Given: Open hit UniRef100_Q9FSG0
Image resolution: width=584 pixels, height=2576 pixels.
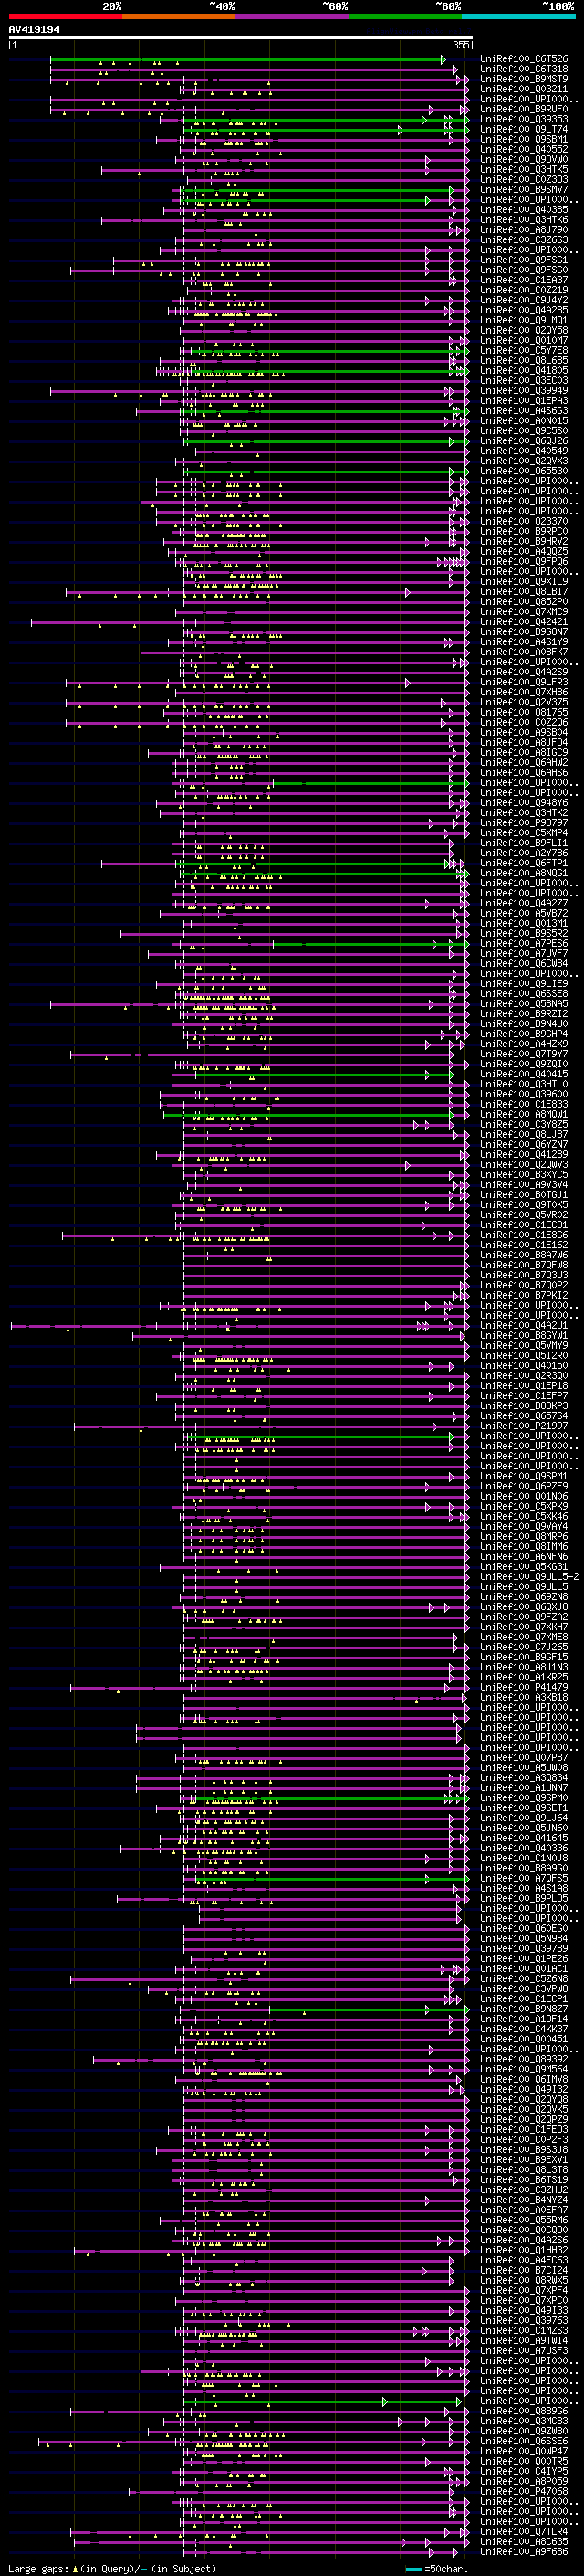Looking at the screenshot, I should (x=524, y=270).
